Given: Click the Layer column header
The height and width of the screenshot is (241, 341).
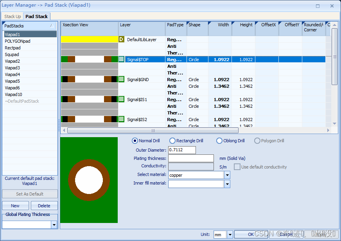Looking at the screenshot, I should pyautogui.click(x=142, y=29).
